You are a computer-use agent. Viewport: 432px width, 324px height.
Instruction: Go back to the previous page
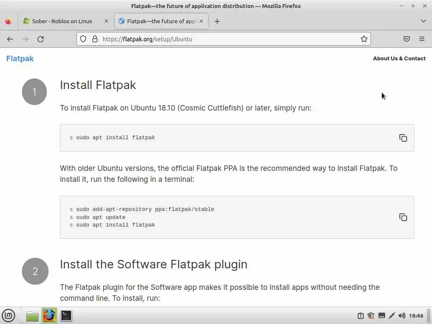[x=10, y=39]
